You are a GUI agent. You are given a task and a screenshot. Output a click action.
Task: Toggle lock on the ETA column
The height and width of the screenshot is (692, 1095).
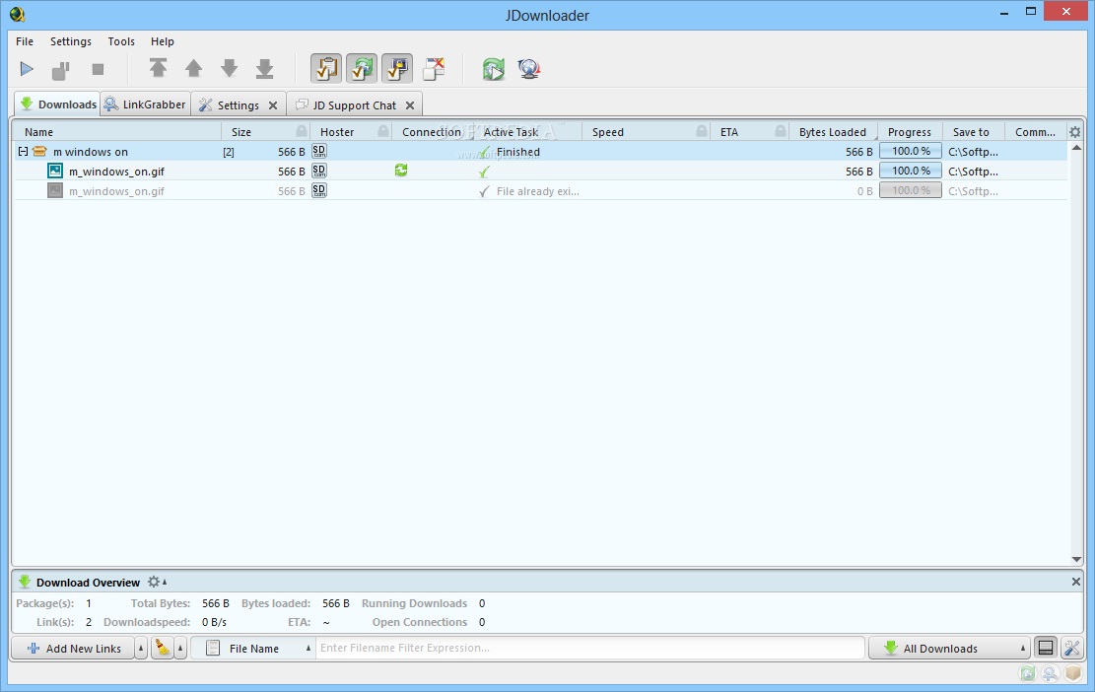pyautogui.click(x=781, y=131)
